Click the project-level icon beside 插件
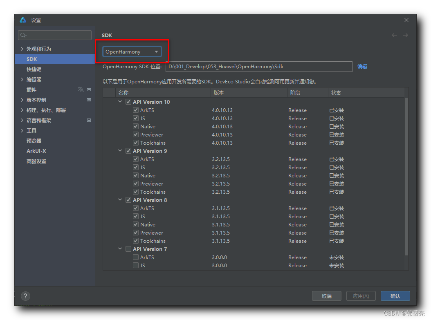 (89, 90)
